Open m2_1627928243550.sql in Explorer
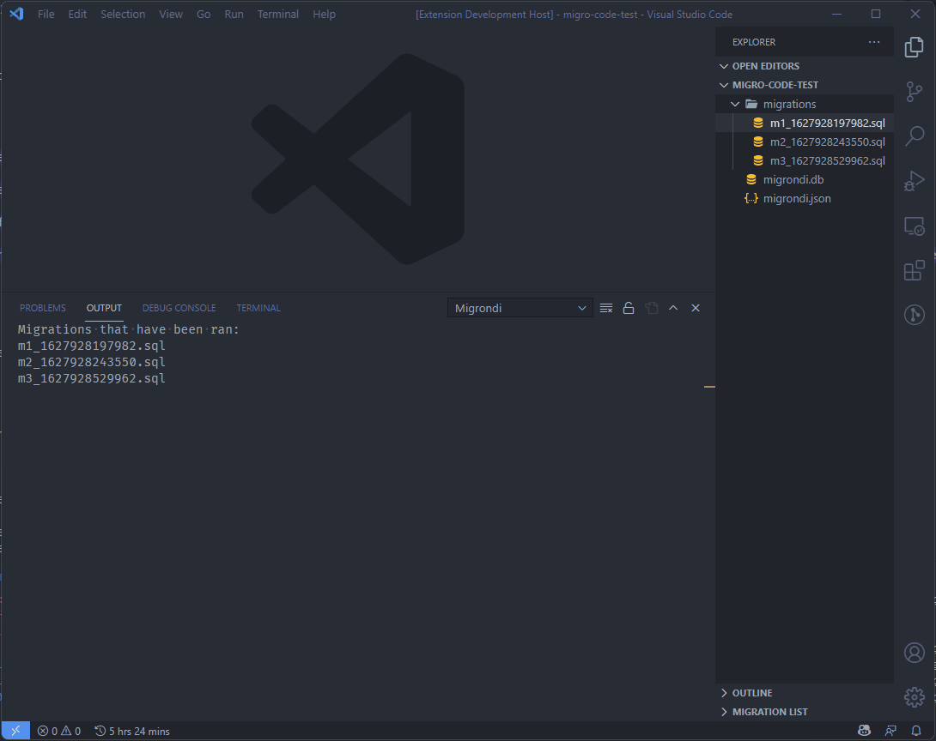 805,142
